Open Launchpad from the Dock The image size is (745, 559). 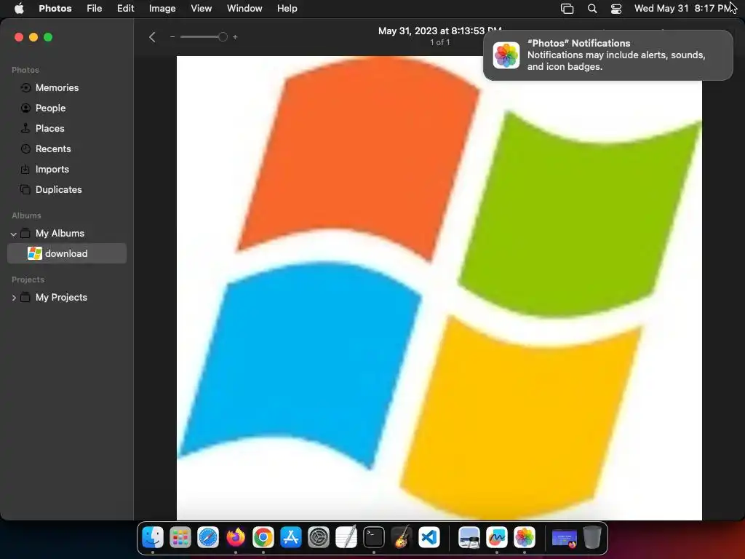click(180, 538)
